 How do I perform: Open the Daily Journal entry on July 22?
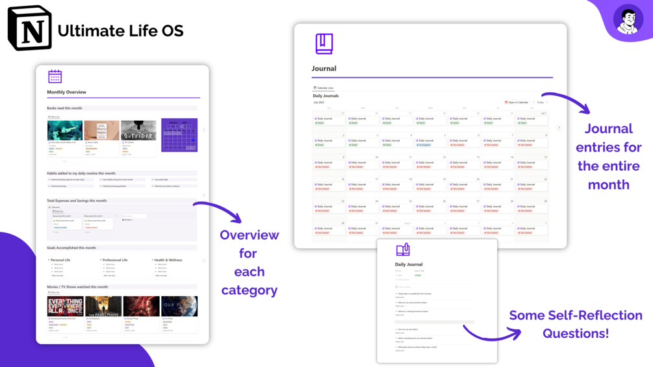(532, 187)
